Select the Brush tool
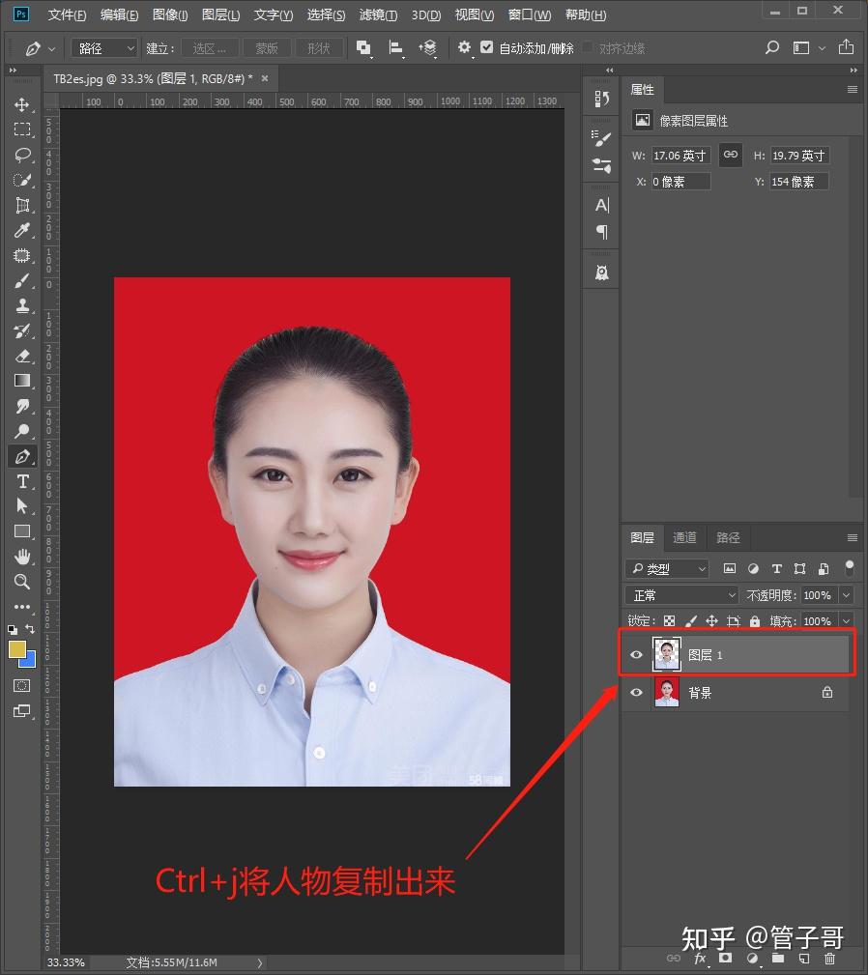 click(21, 280)
